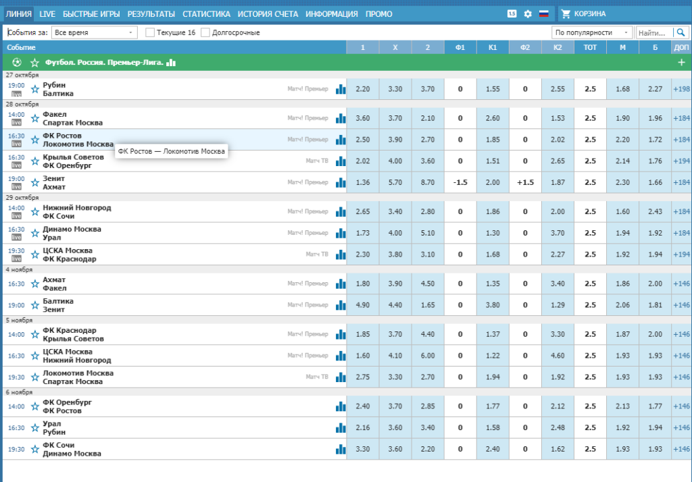The height and width of the screenshot is (482, 692).
Task: Click the football icon in league header
Action: (17, 63)
